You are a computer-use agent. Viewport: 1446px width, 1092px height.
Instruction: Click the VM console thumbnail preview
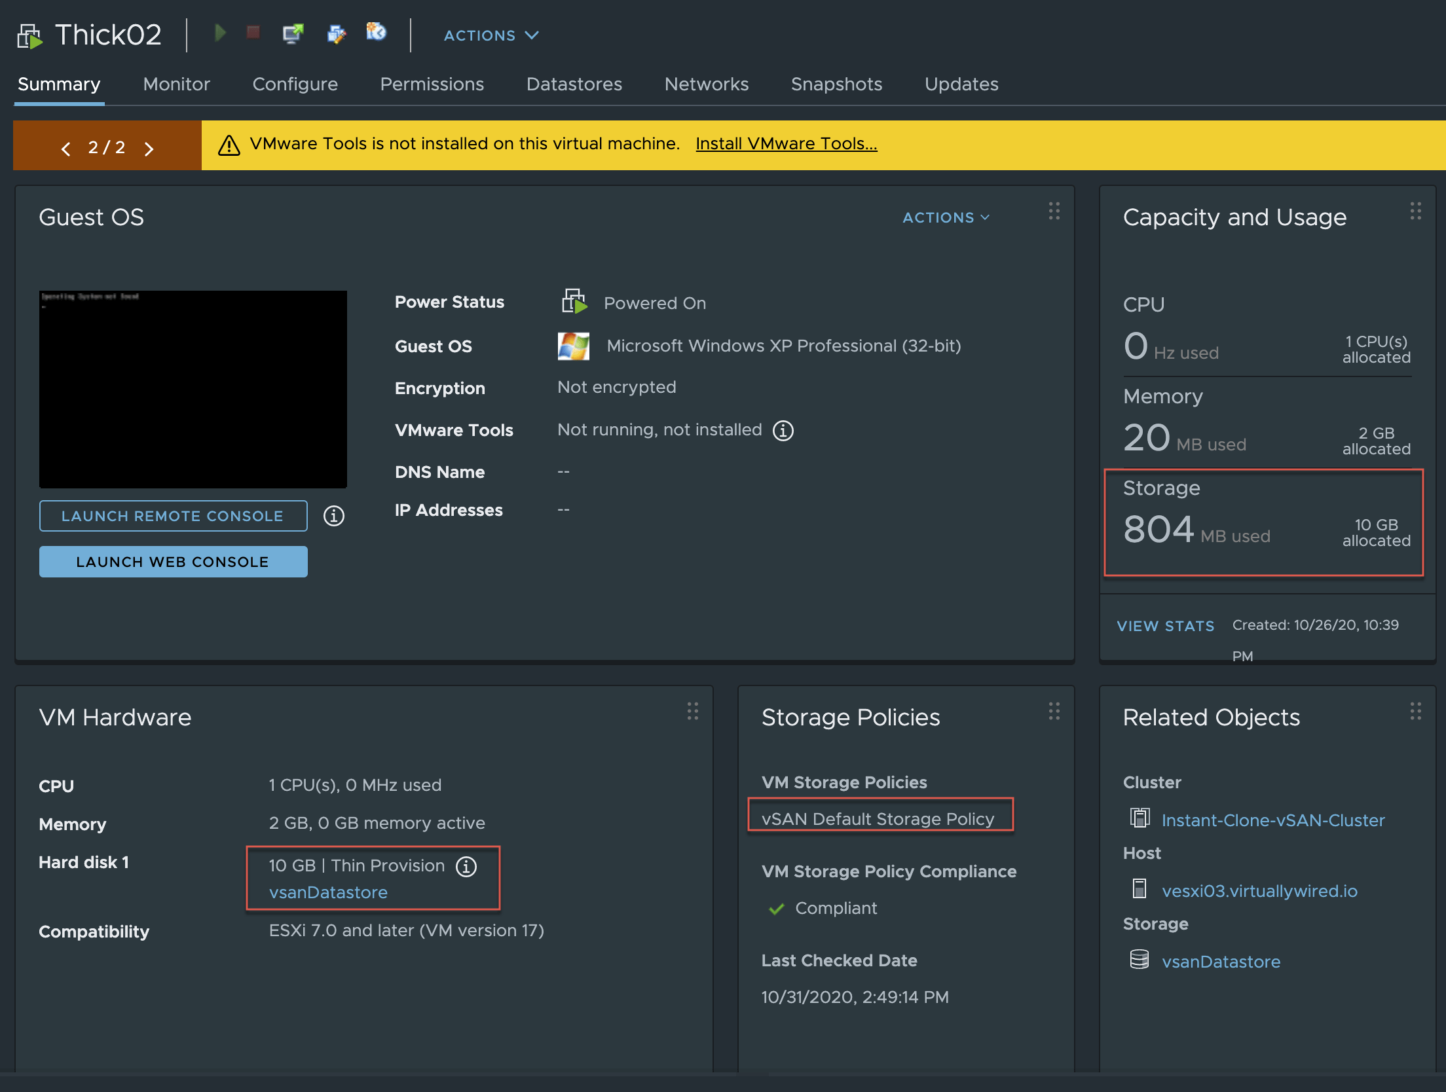193,390
